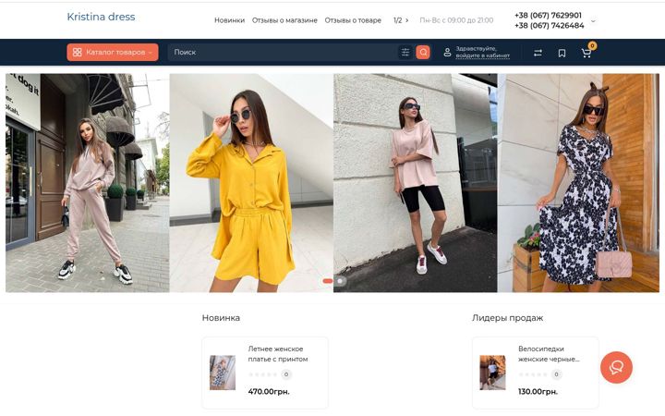The image size is (665, 416).
Task: Open the Новинки menu item
Action: pos(229,20)
